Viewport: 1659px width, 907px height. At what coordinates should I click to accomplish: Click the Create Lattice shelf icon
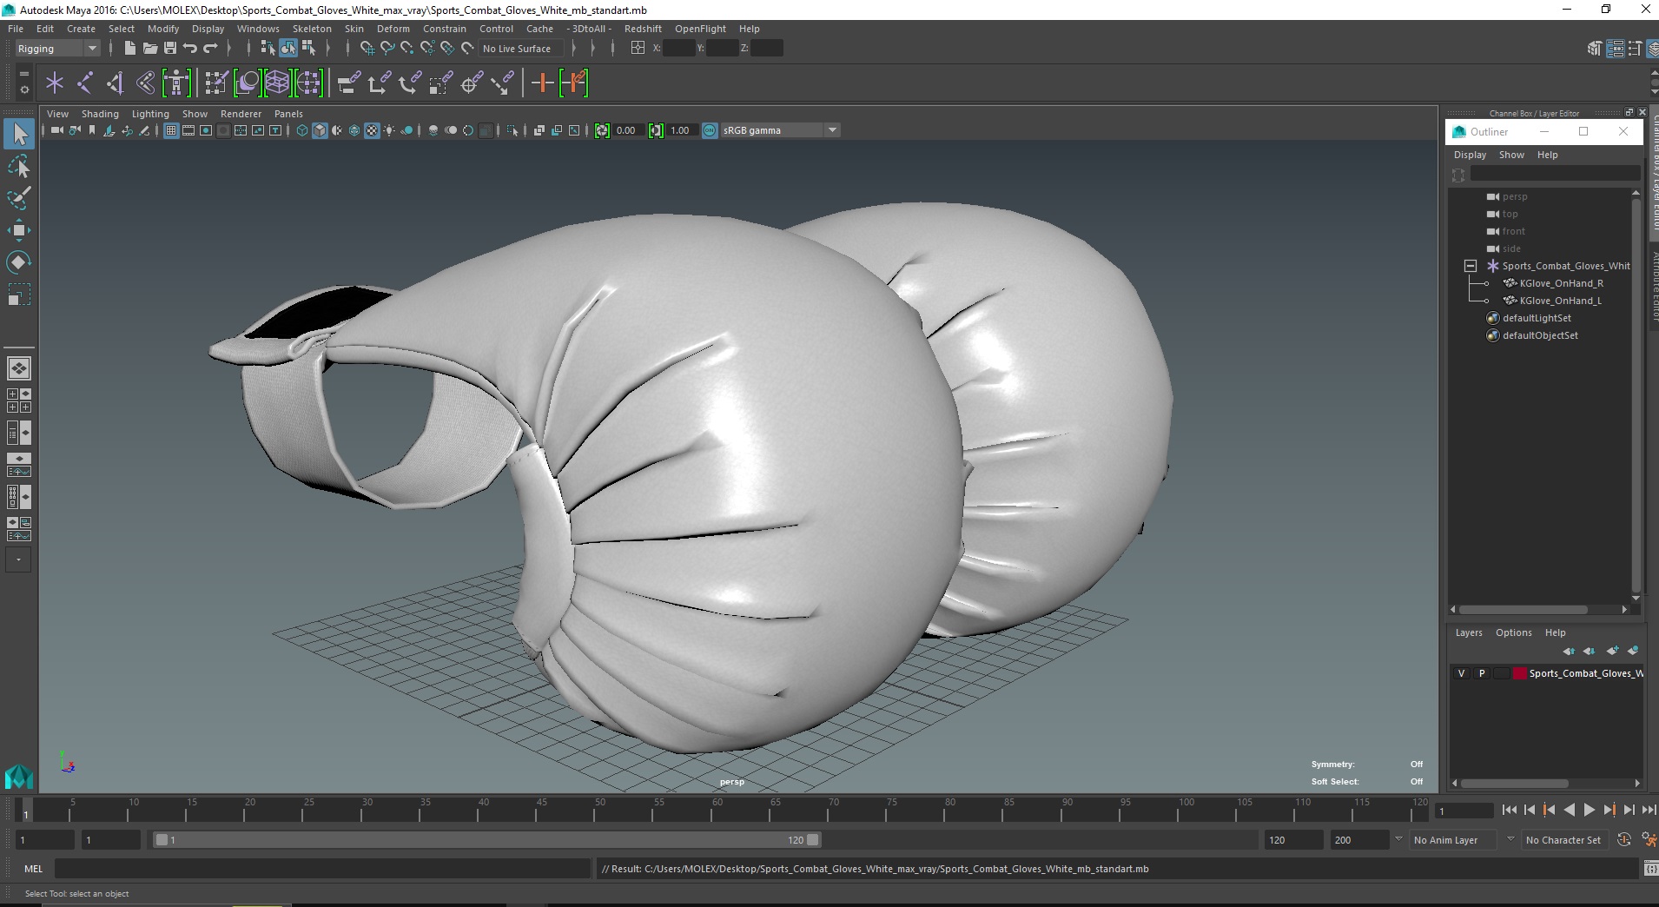pos(277,83)
